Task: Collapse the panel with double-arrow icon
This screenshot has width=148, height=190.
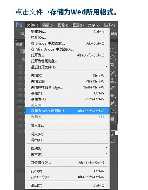Action: coord(16,40)
